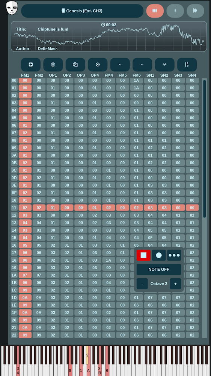The image size is (211, 376).
Task: Click the OP2 cell '02' in row 17
Action: 67,253
